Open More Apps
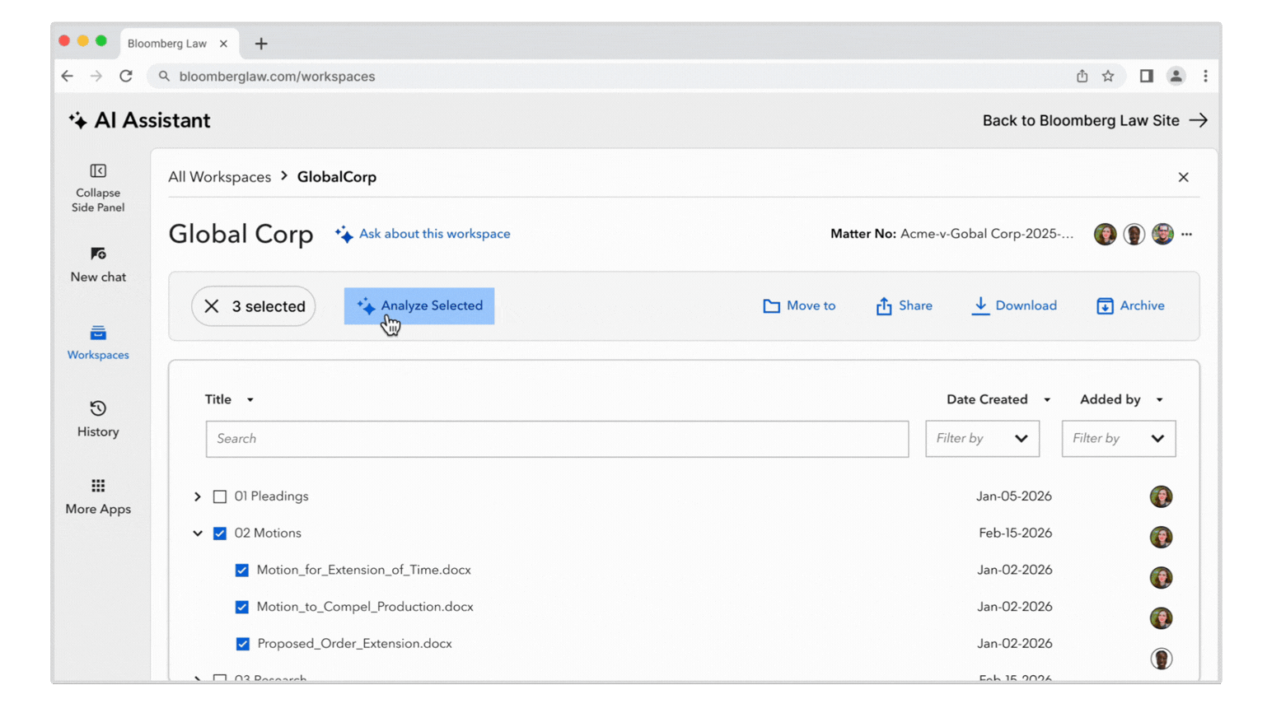 [97, 496]
